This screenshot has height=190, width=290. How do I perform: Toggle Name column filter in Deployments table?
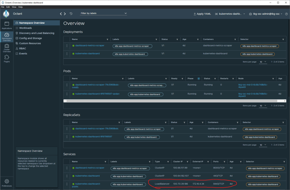[x=107, y=39]
